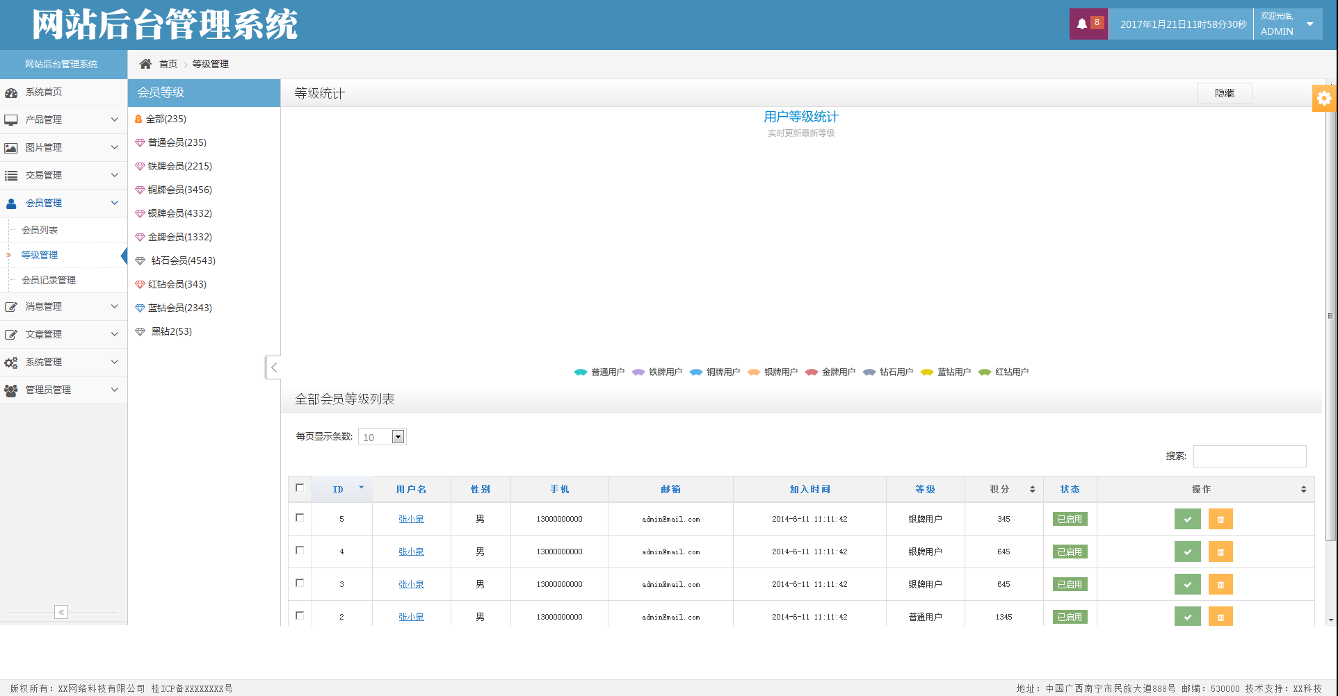Image resolution: width=1338 pixels, height=696 pixels.
Task: Click the 产品管理 monitor icon
Action: click(x=11, y=120)
